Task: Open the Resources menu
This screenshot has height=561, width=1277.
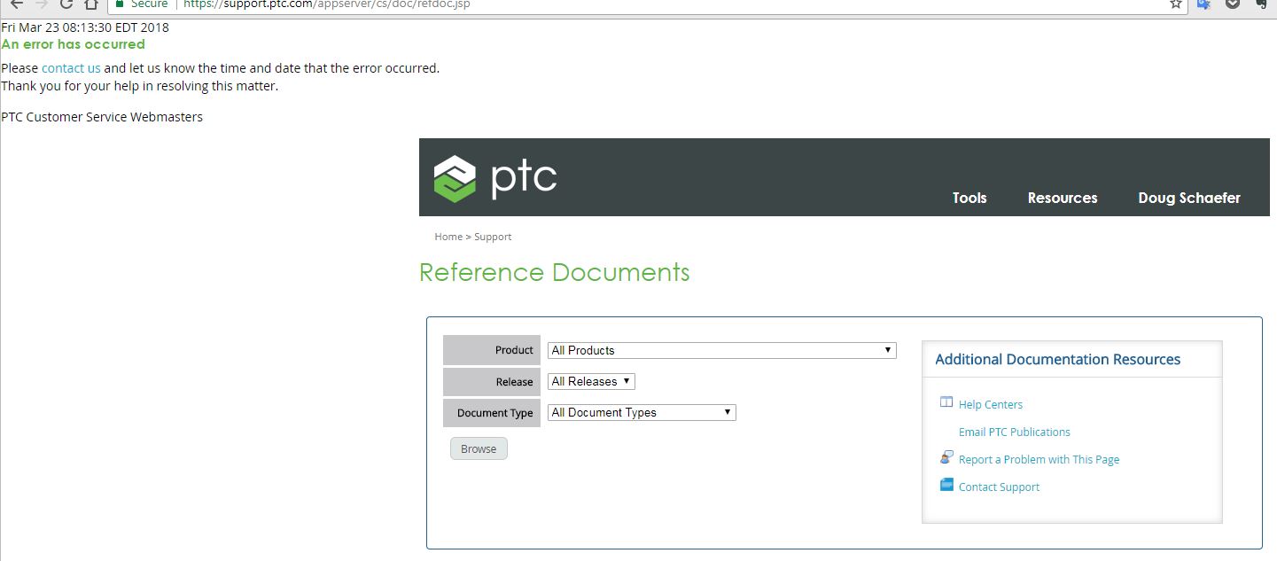Action: pyautogui.click(x=1063, y=198)
